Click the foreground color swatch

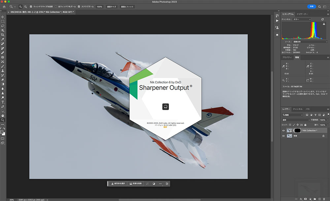click(2, 132)
